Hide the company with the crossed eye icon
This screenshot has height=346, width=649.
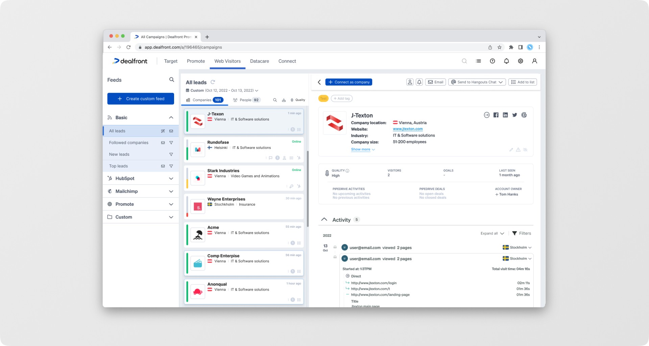tap(525, 150)
